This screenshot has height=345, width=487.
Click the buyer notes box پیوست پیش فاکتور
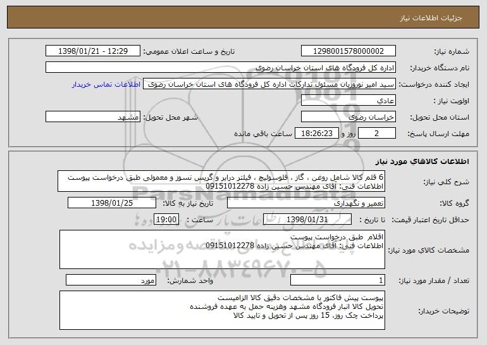pos(222,310)
